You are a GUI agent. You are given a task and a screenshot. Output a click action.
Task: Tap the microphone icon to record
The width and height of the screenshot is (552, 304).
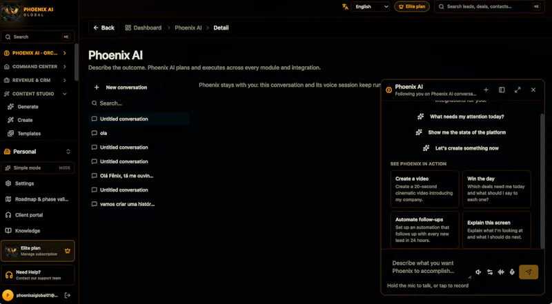[512, 272]
